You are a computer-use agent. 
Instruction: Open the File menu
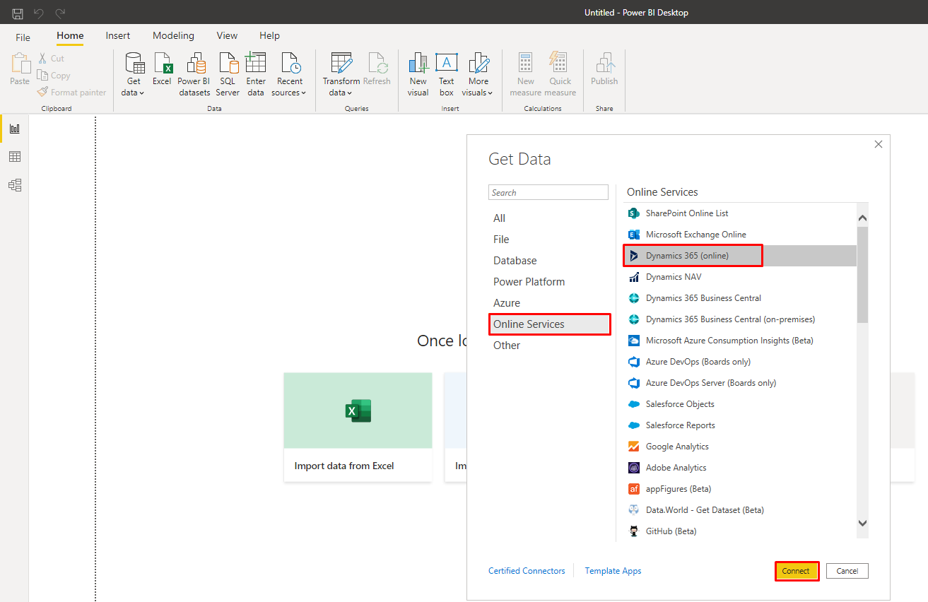click(23, 37)
